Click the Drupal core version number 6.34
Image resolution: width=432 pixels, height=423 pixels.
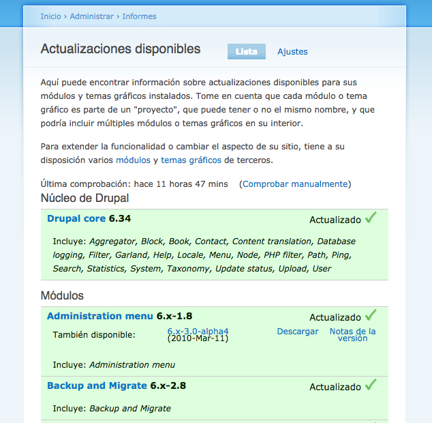(120, 218)
